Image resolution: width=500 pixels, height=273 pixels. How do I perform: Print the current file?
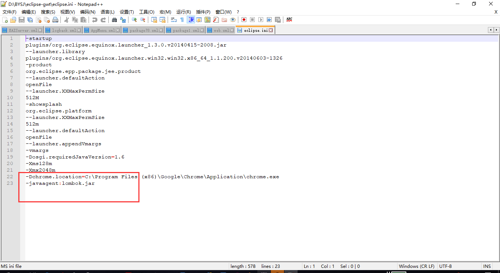(55, 19)
